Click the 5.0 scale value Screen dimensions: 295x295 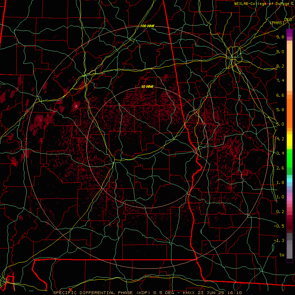click(280, 124)
